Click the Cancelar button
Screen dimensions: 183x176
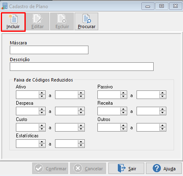point(88,168)
